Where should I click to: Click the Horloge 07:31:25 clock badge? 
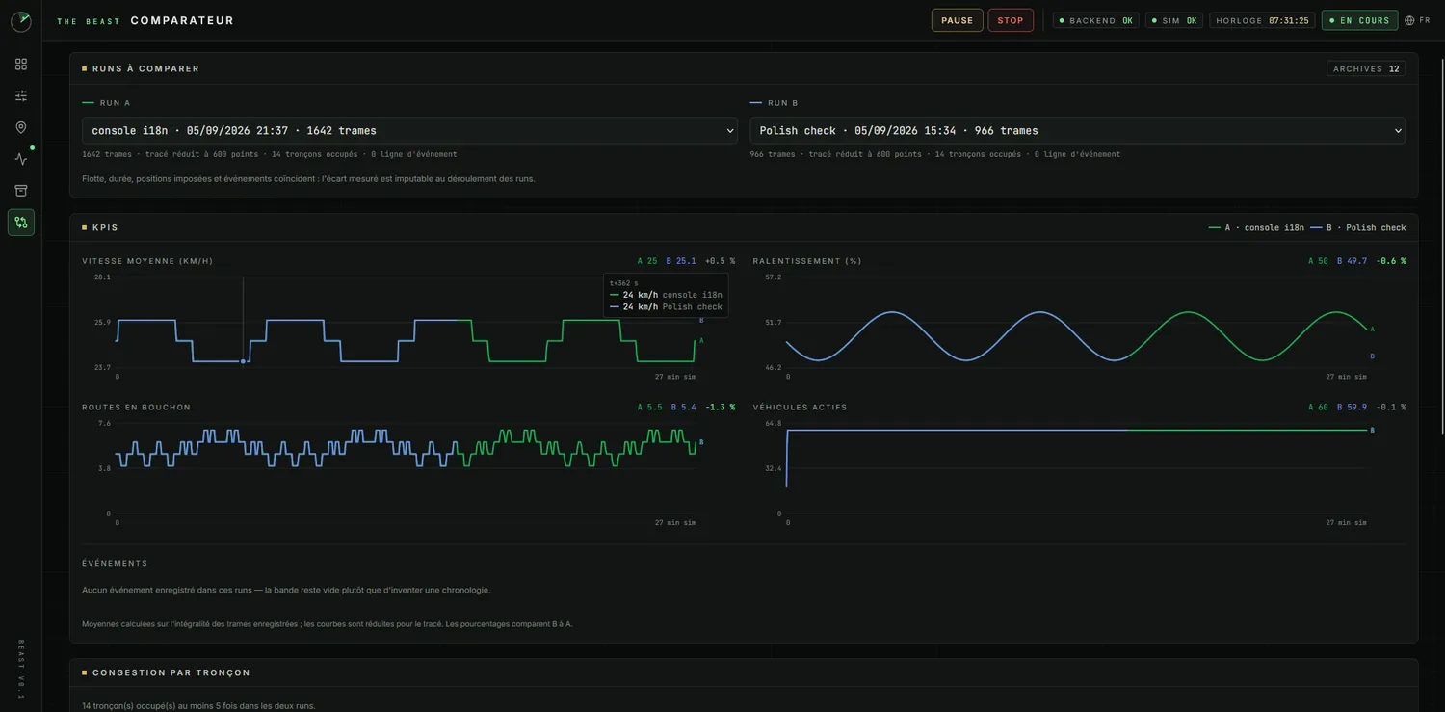pos(1262,20)
